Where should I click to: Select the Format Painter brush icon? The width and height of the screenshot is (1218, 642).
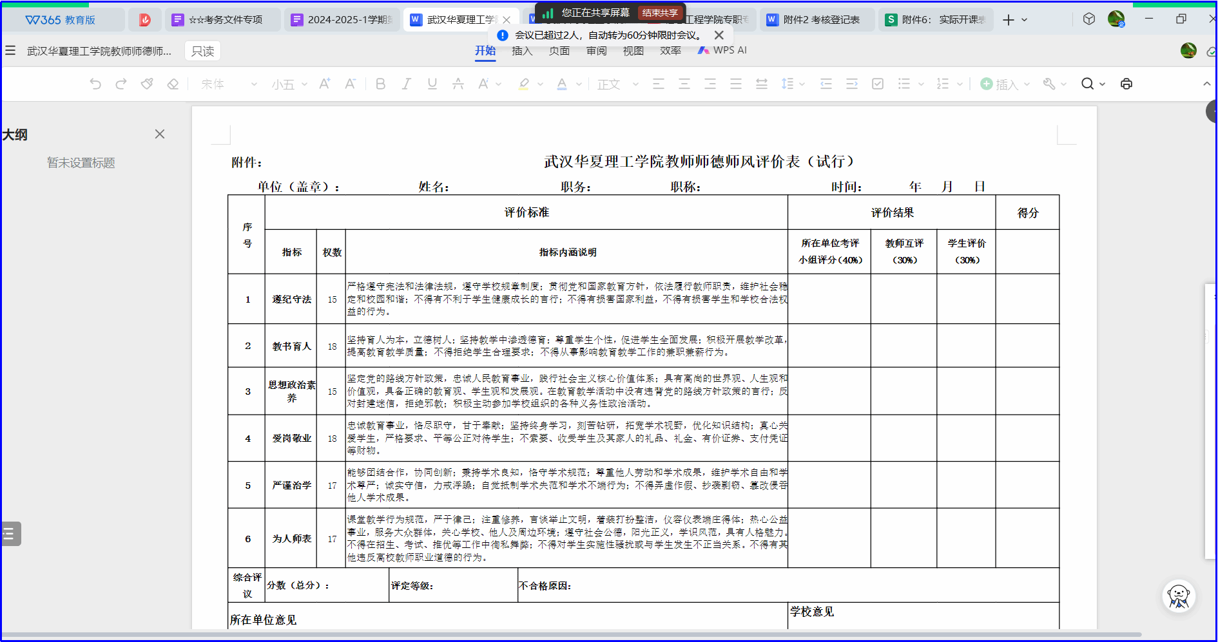tap(147, 84)
